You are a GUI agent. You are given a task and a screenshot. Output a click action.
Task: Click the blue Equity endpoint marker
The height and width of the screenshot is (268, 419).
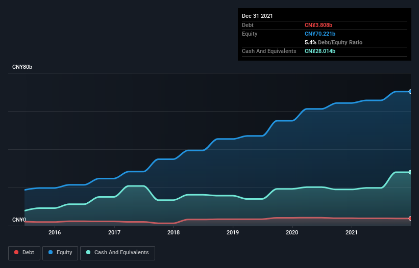point(410,92)
